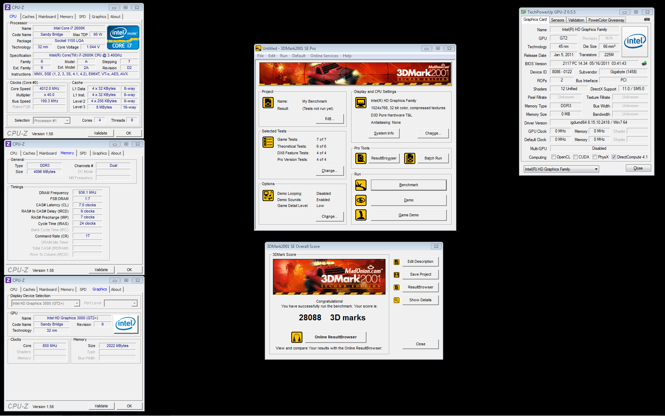665x416 pixels.
Task: Switch to Validation tab in GPU-Z
Action: 576,20
